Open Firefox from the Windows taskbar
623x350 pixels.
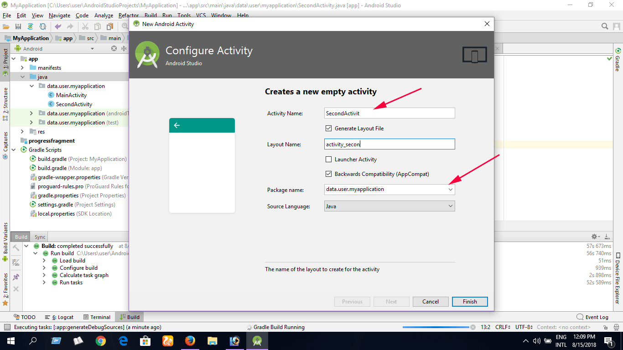(x=190, y=341)
